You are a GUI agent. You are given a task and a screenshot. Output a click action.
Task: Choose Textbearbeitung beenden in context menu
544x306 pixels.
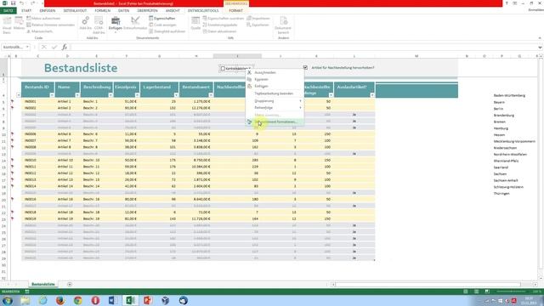coord(275,93)
